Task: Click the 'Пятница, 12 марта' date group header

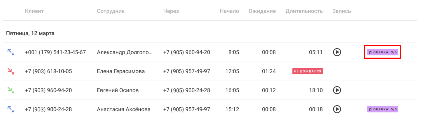Action: tap(30, 34)
